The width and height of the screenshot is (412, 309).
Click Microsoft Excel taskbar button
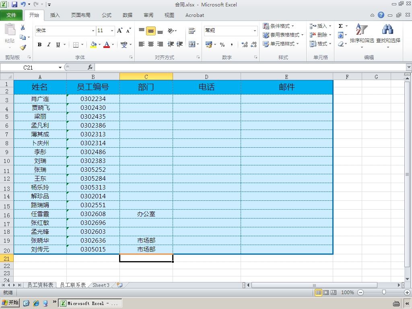tap(90, 303)
